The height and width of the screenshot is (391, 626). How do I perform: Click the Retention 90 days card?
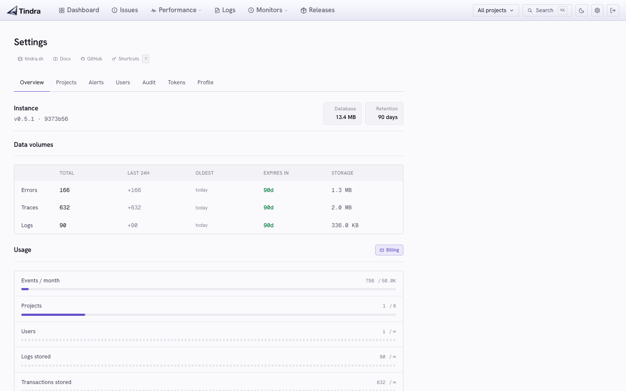384,113
